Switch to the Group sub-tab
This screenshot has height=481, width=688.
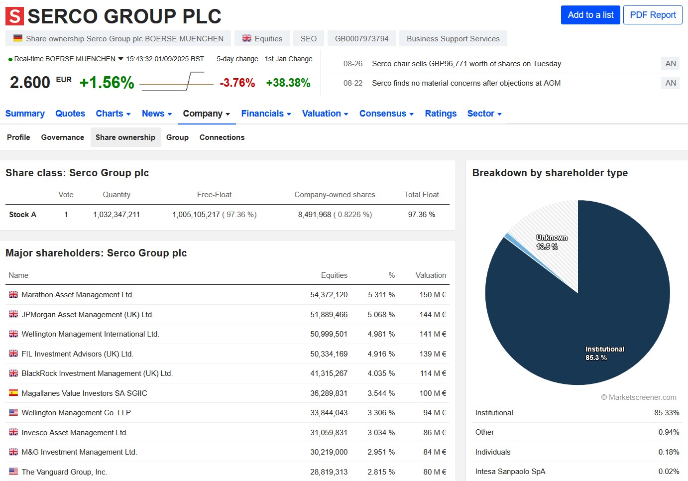177,137
